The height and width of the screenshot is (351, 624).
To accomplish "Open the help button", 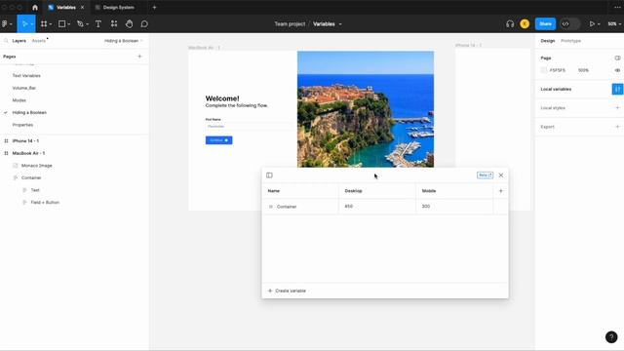I will 611,337.
